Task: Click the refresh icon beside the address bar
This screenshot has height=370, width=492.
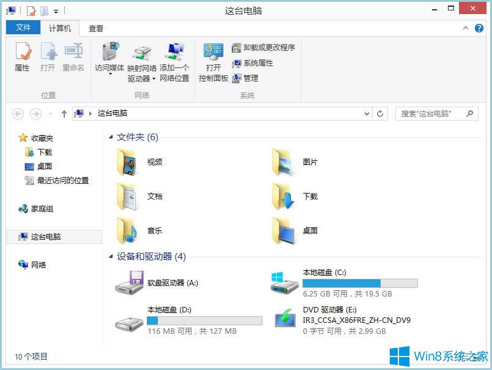Action: point(379,113)
